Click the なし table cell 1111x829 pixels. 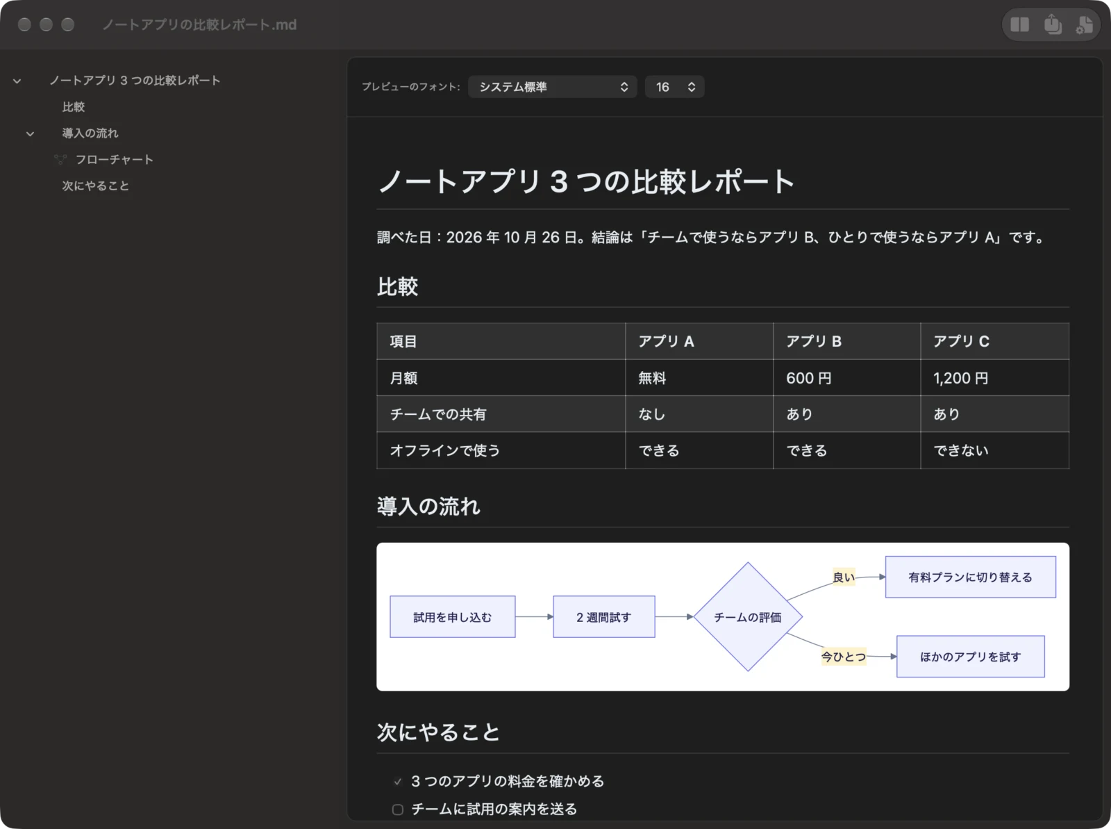click(x=699, y=414)
